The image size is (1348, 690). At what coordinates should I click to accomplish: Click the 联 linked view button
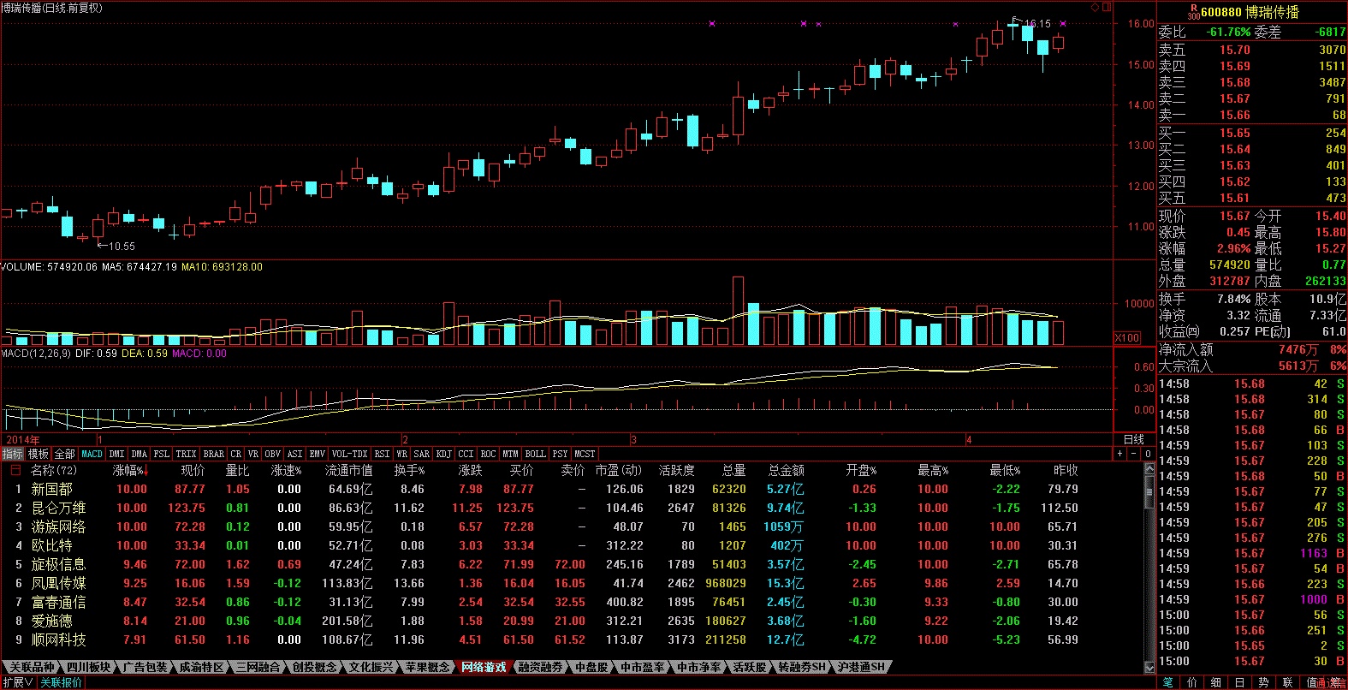point(1288,682)
